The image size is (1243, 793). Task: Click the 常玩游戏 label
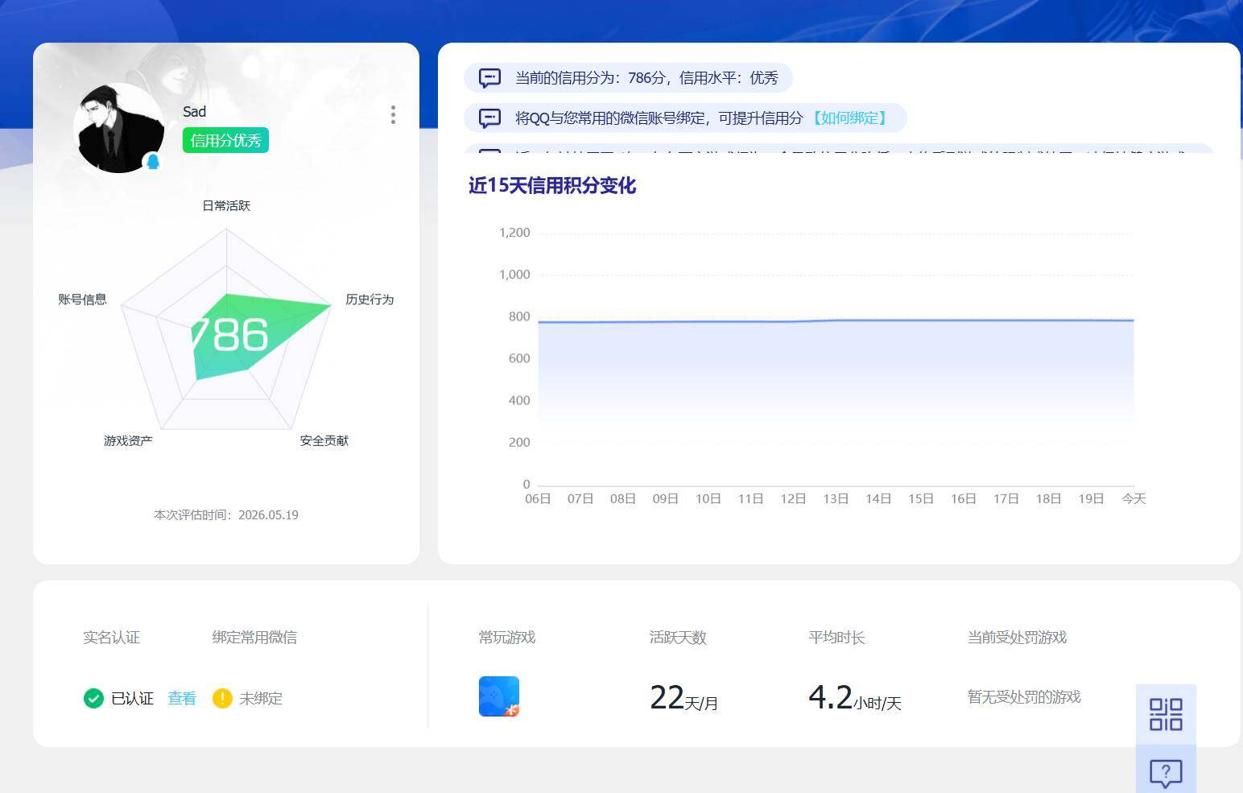pyautogui.click(x=507, y=638)
